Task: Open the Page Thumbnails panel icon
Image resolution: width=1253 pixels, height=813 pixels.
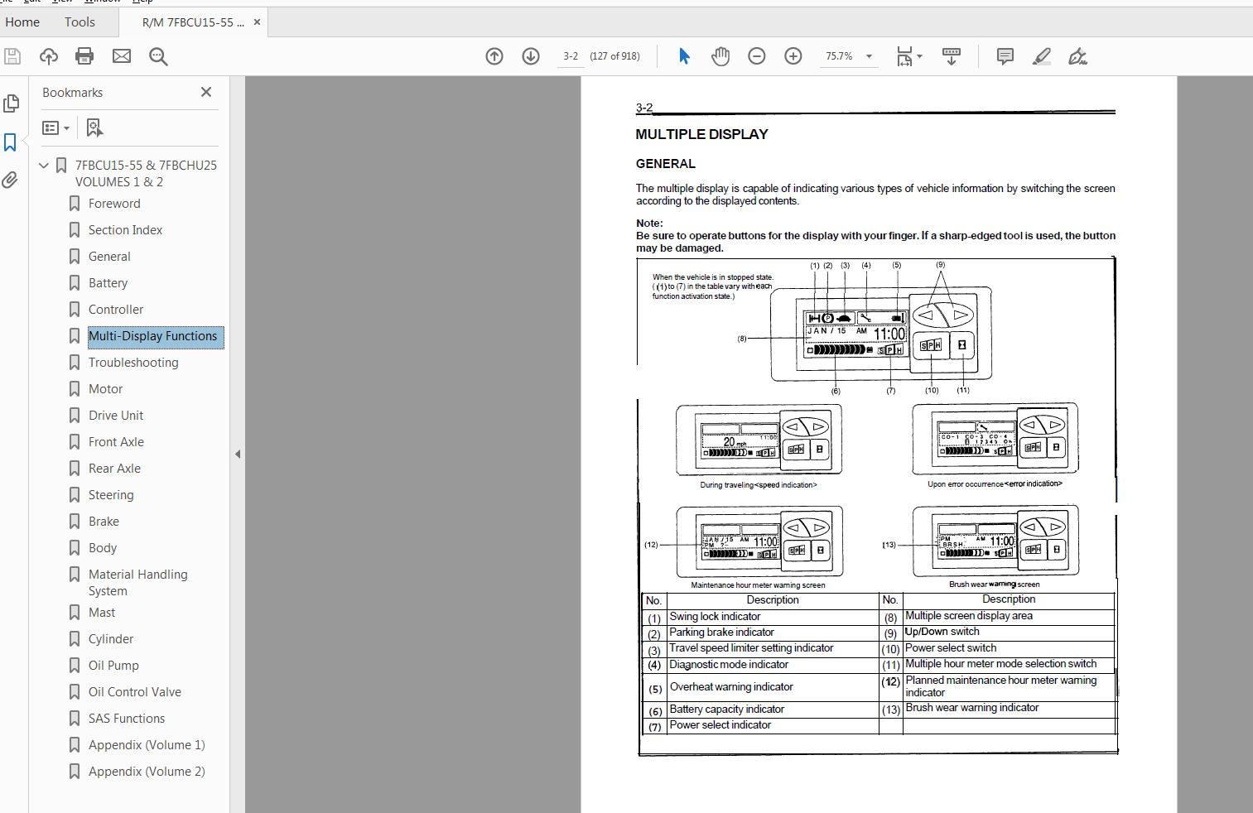Action: [11, 103]
